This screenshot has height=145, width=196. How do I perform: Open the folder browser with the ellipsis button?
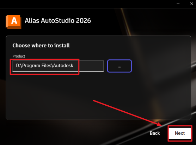pyautogui.click(x=120, y=66)
